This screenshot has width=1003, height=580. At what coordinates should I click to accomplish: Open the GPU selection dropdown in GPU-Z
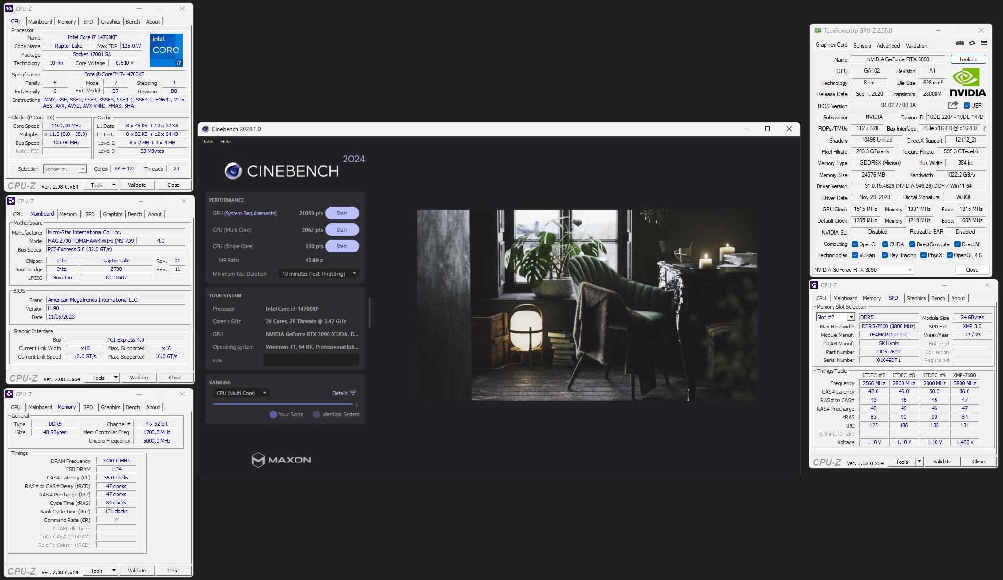(x=863, y=270)
